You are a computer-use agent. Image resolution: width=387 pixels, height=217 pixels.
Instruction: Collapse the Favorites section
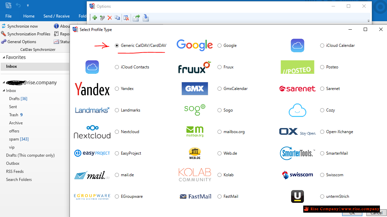click(x=4, y=58)
